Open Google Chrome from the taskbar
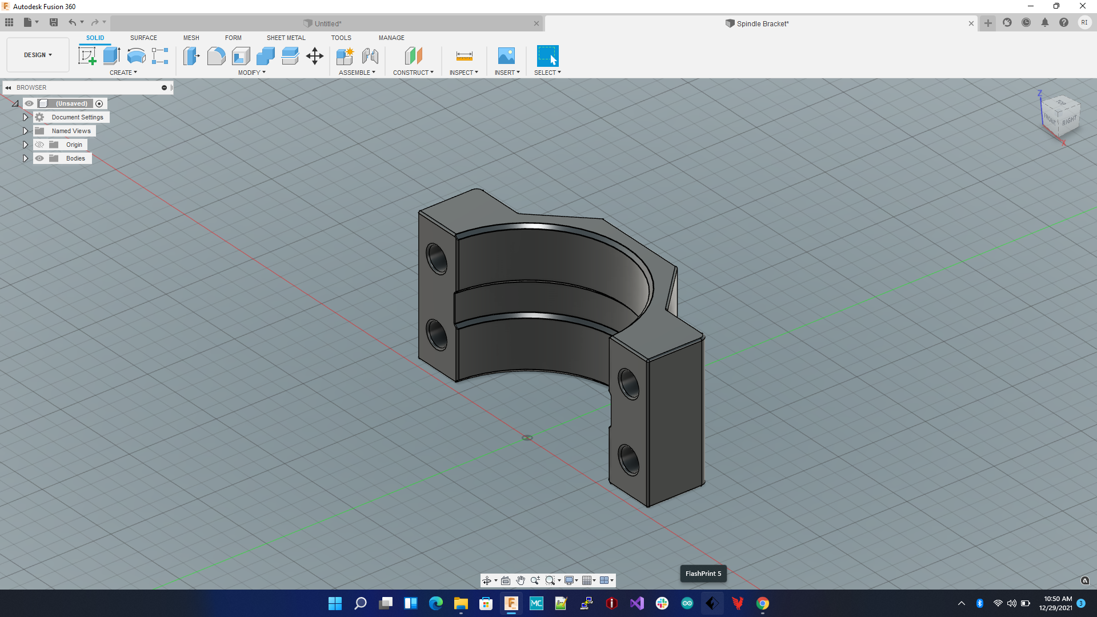Image resolution: width=1097 pixels, height=617 pixels. (x=763, y=603)
